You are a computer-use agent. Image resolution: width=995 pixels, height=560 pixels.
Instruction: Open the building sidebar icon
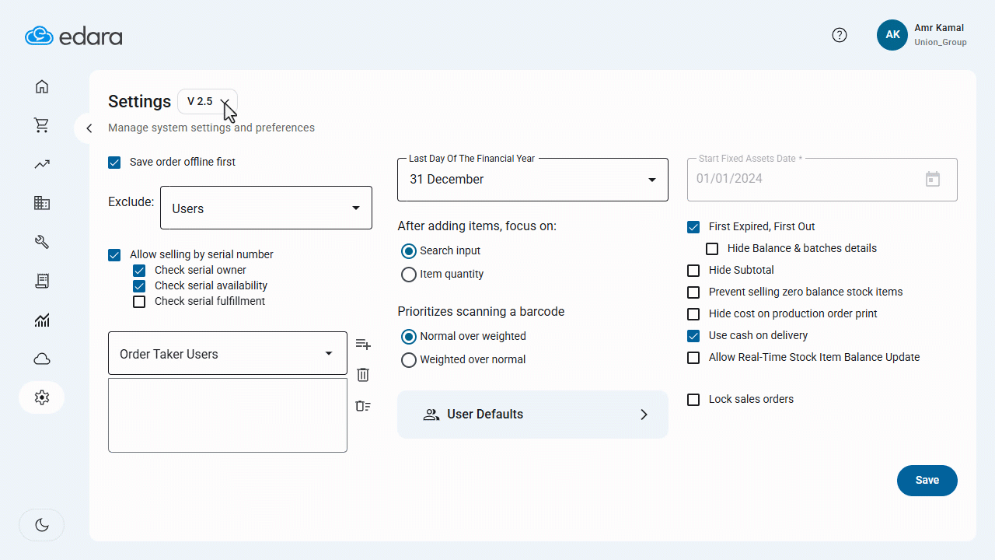click(x=42, y=203)
